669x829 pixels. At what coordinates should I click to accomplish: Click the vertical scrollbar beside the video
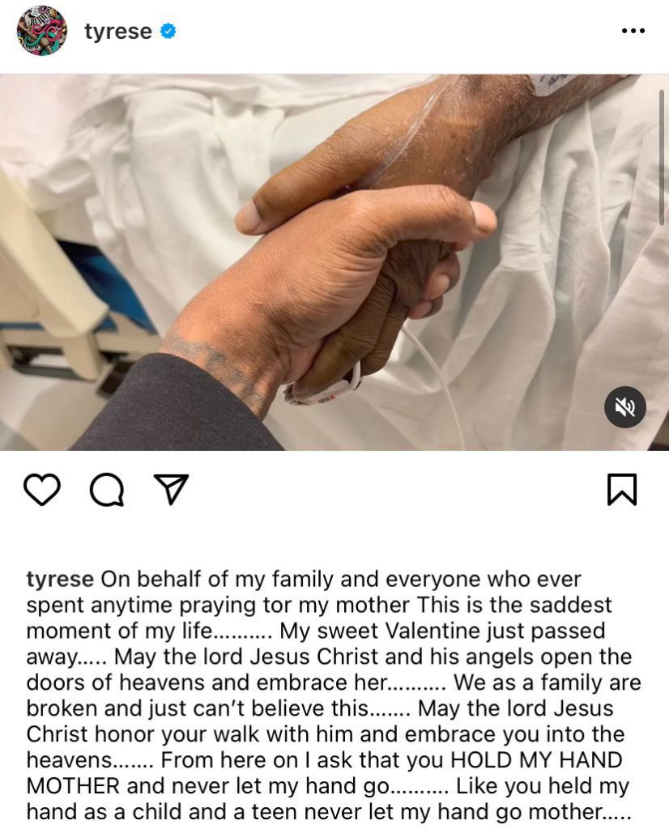[661, 158]
